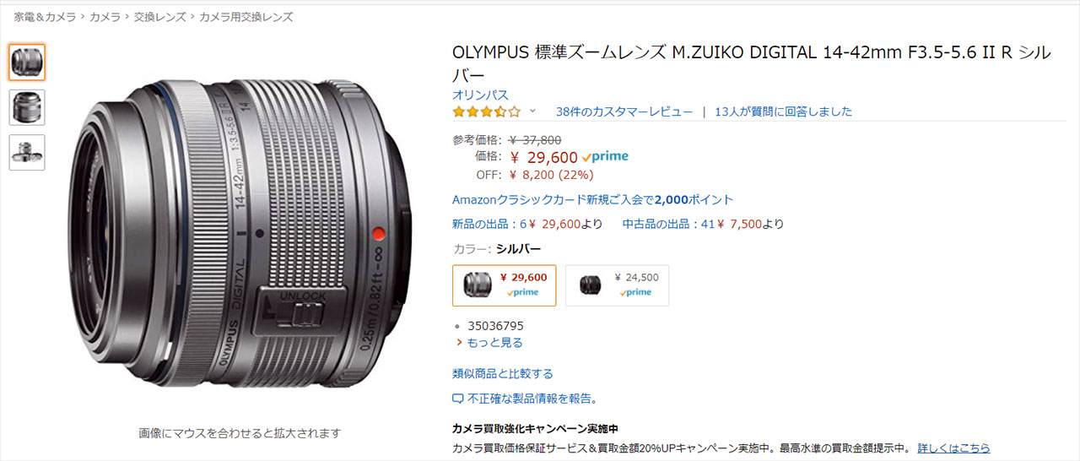Image resolution: width=1080 pixels, height=461 pixels.
Task: Click the prime badge beside ¥29,600 price
Action: click(605, 157)
